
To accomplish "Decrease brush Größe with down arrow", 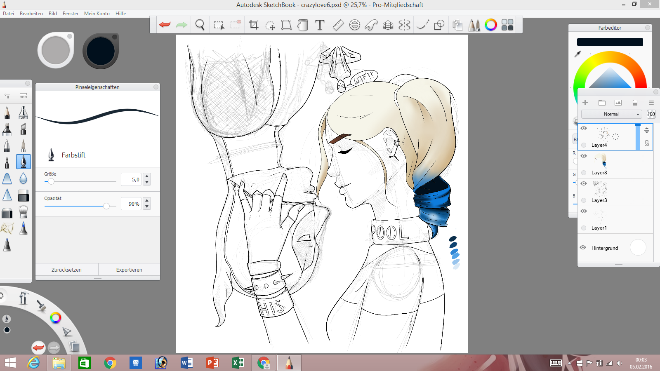I will (147, 182).
